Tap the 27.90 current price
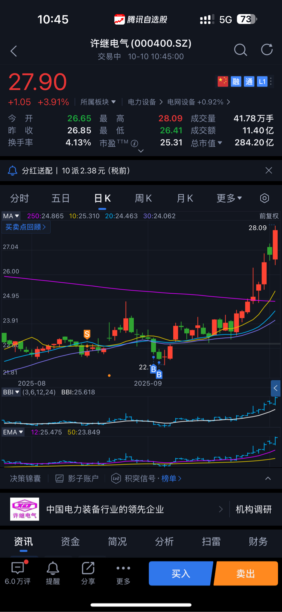This screenshot has width=282, height=612. coord(37,82)
